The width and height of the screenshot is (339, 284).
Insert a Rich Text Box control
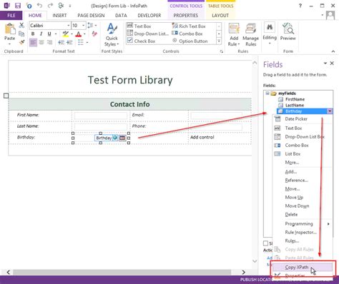pyautogui.click(x=189, y=26)
